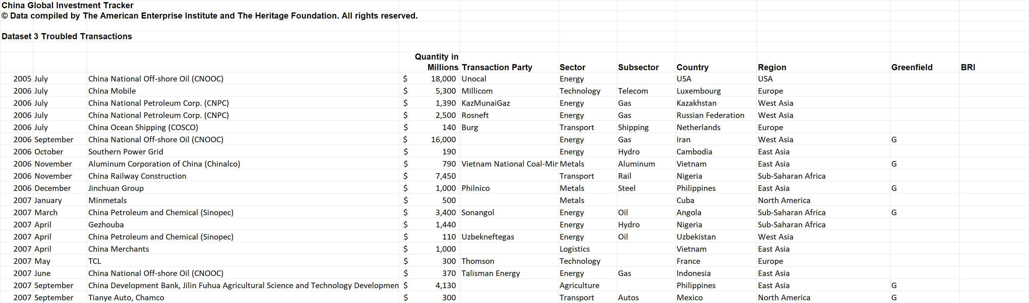Select the "Quantity in Millions" header cell
Image resolution: width=1029 pixels, height=303 pixels.
pyautogui.click(x=436, y=62)
